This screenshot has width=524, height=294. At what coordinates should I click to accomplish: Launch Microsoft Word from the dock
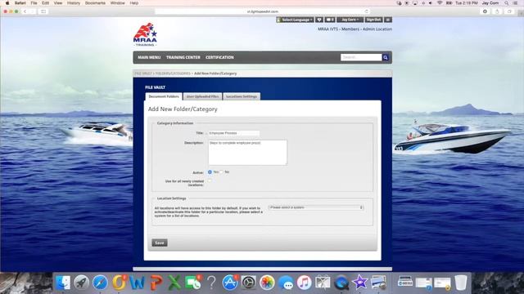pyautogui.click(x=137, y=283)
